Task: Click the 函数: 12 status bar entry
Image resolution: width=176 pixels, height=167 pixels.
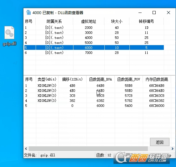Action: pyautogui.click(x=104, y=155)
